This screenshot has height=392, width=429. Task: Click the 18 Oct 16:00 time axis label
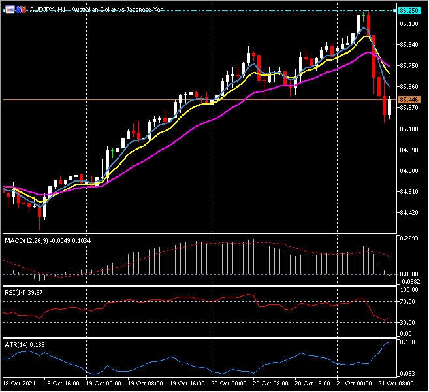62,384
